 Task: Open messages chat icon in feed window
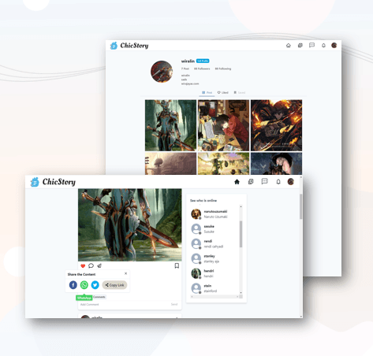(x=264, y=181)
